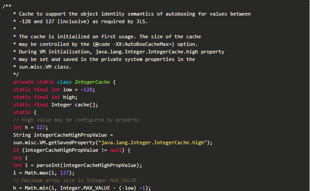Click the text '{@code -XX:AutoBoxCacheMax=}'
This screenshot has height=191, width=310.
(133, 44)
